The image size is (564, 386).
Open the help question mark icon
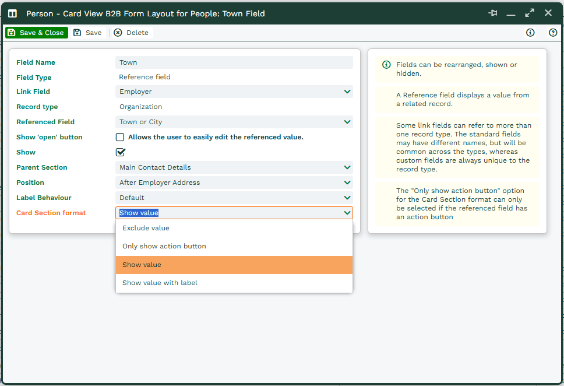tap(552, 33)
